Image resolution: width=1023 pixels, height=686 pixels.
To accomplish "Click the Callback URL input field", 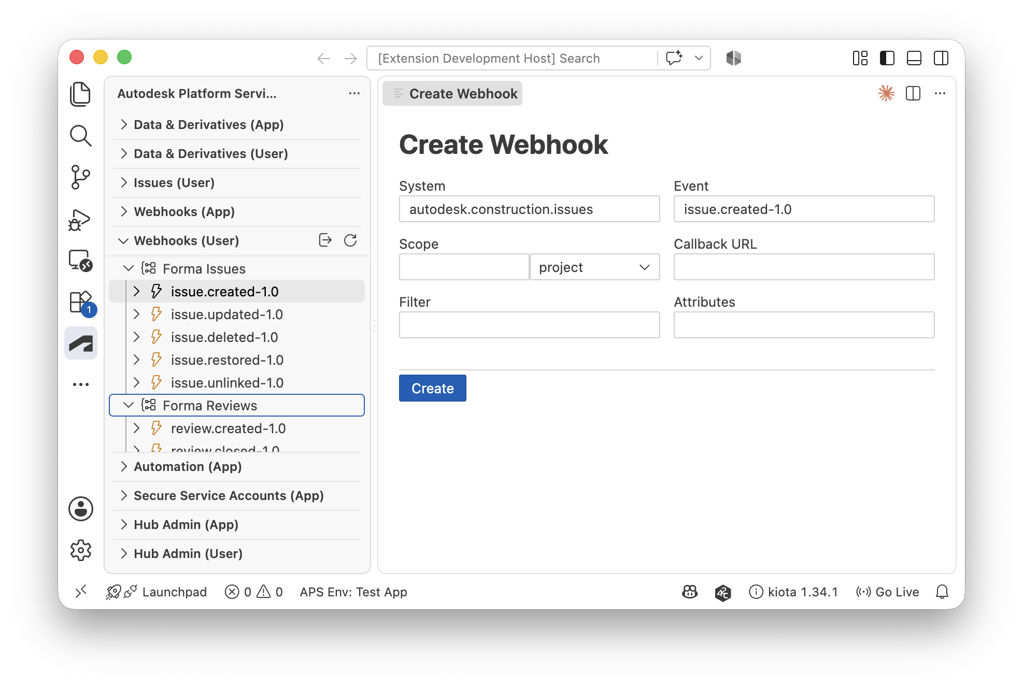I will tap(804, 267).
